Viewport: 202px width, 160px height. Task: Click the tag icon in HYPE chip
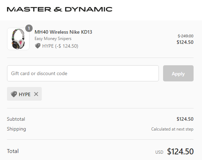tap(14, 94)
